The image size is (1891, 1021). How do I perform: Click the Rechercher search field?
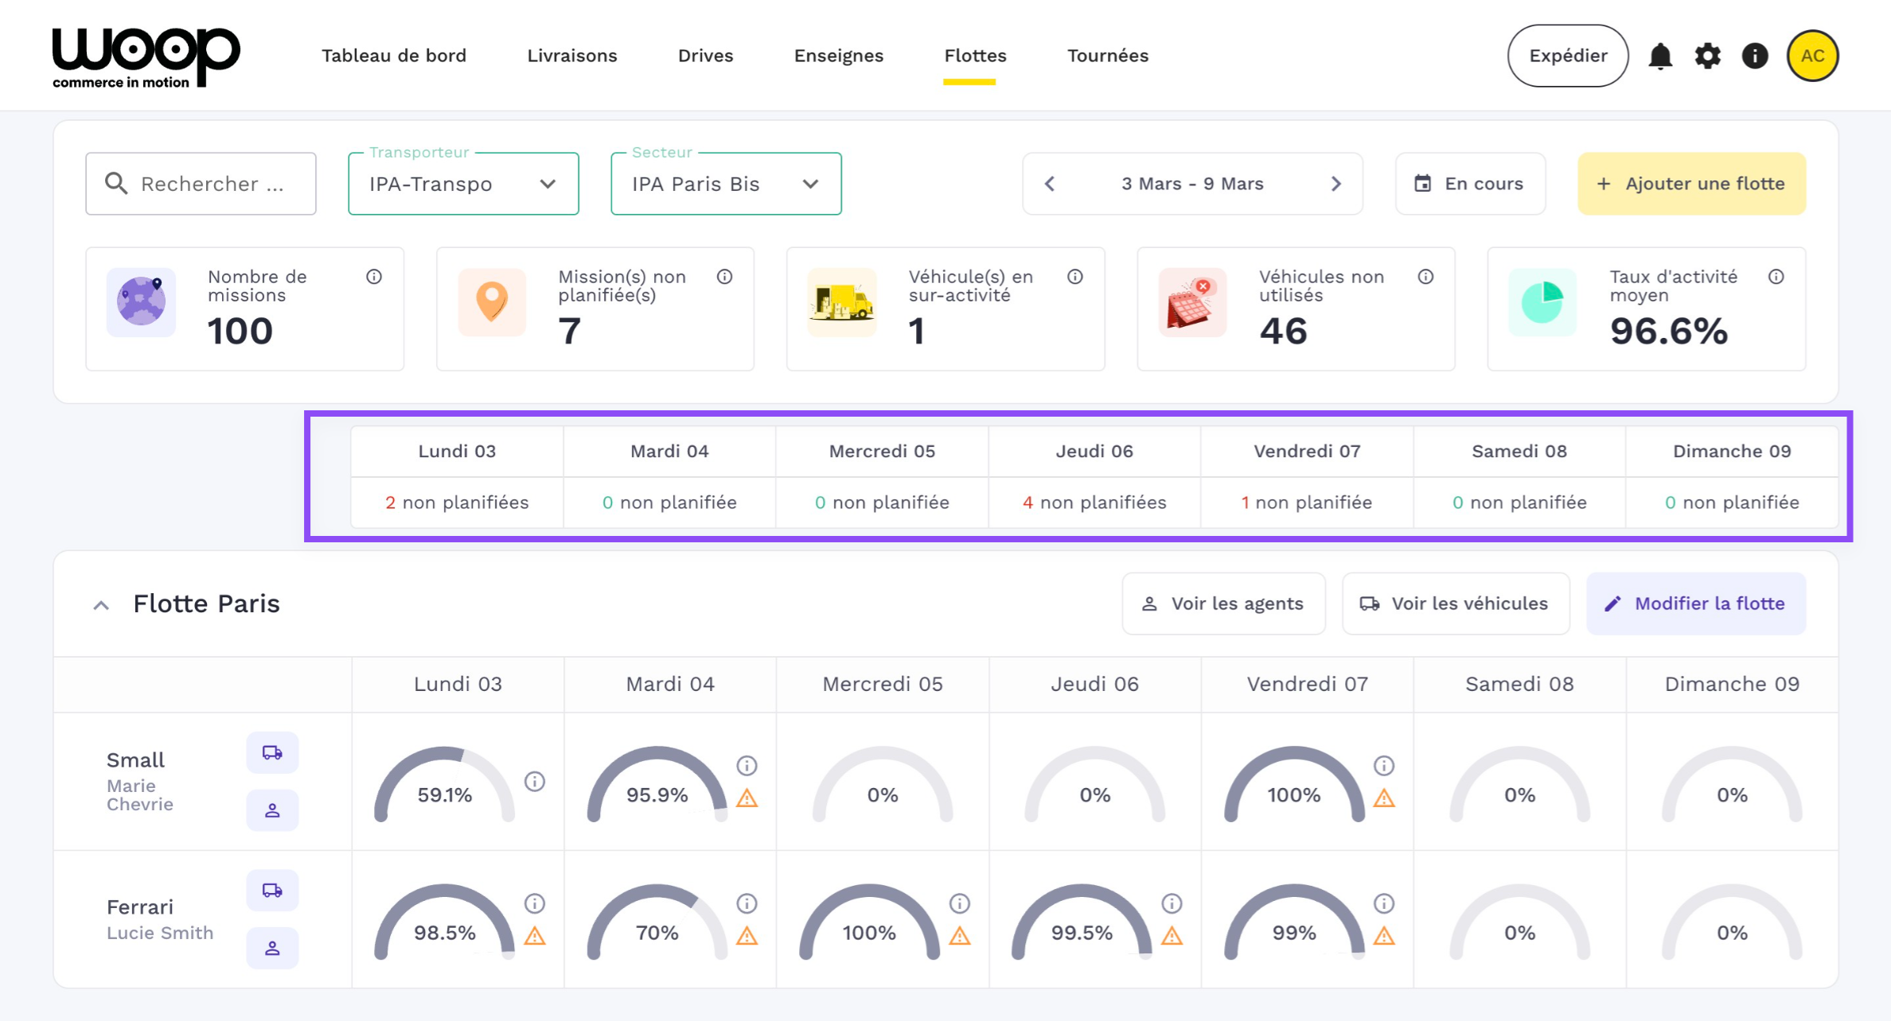[x=201, y=184]
